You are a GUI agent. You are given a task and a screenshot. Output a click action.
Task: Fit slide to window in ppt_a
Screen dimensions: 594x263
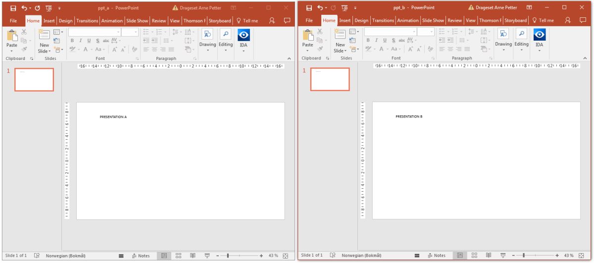pyautogui.click(x=285, y=256)
